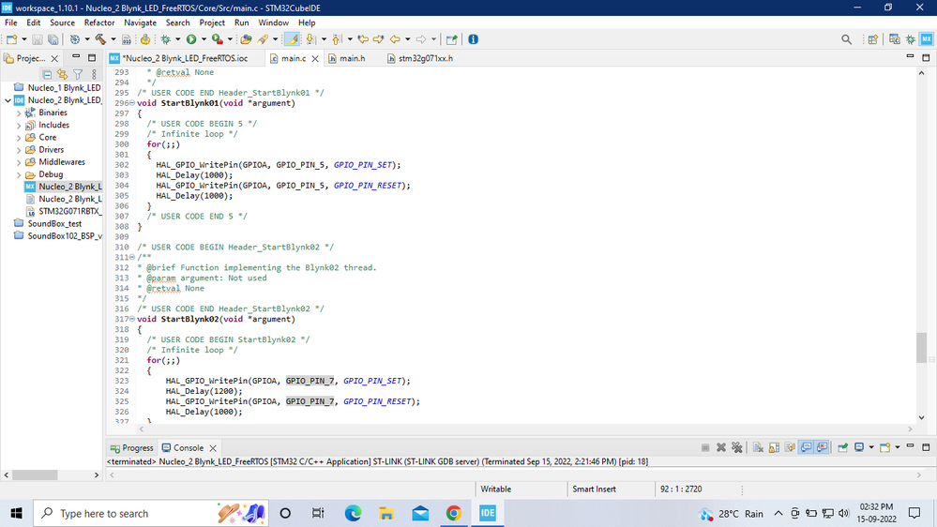
Task: Click the Display Selected Console monitor icon
Action: [x=859, y=447]
